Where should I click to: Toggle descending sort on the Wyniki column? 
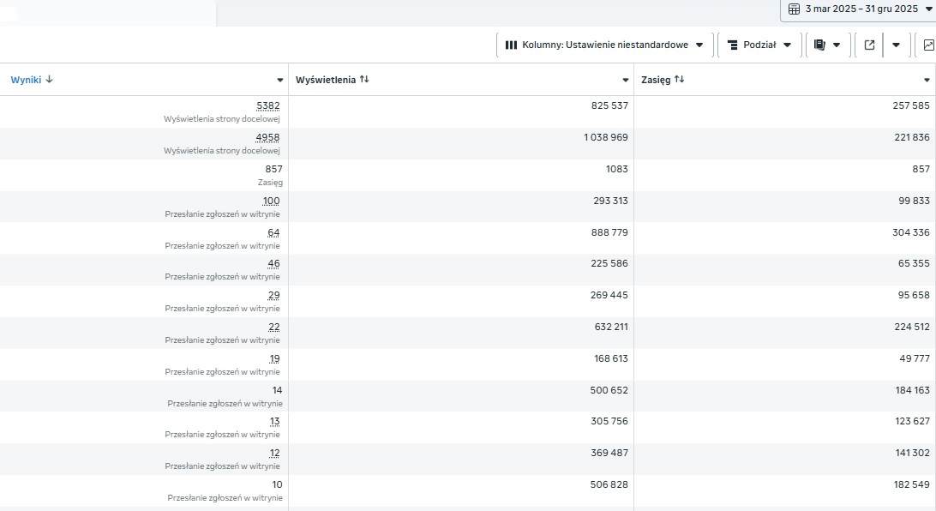coord(49,79)
